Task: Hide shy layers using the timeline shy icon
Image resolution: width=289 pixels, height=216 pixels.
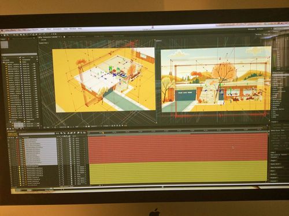Action: (68, 133)
